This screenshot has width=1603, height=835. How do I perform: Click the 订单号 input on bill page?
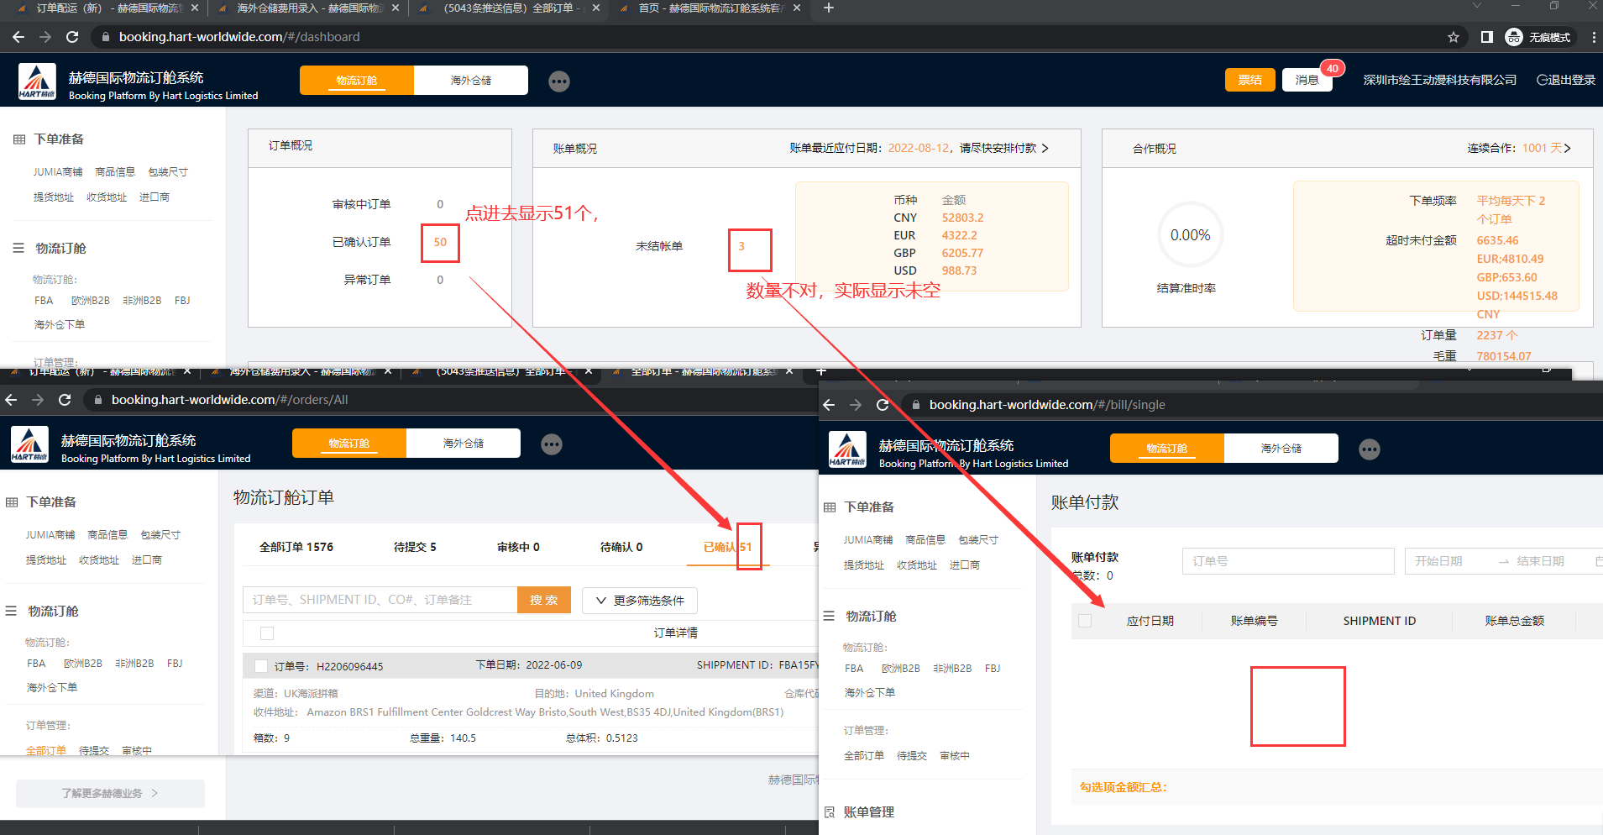pyautogui.click(x=1288, y=561)
